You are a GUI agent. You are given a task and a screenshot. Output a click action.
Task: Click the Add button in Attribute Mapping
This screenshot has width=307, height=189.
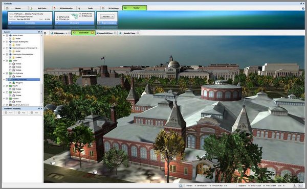click(x=35, y=113)
